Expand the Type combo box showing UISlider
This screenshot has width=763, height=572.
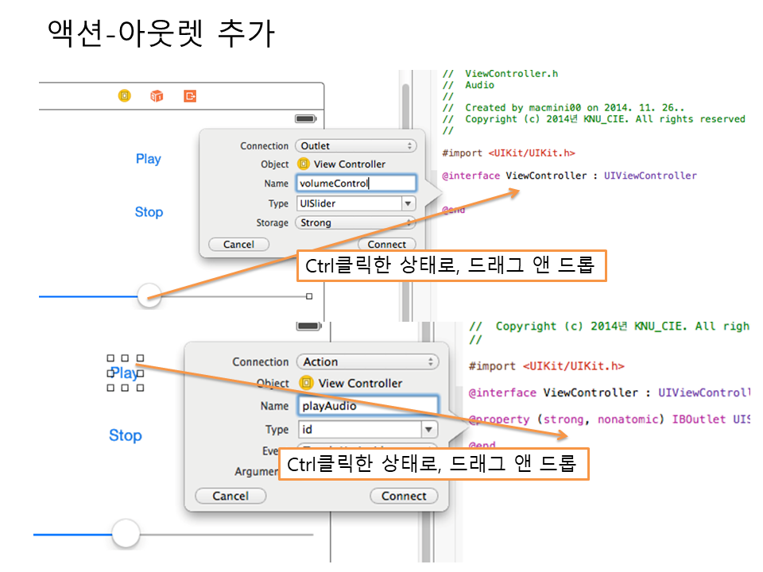[409, 203]
